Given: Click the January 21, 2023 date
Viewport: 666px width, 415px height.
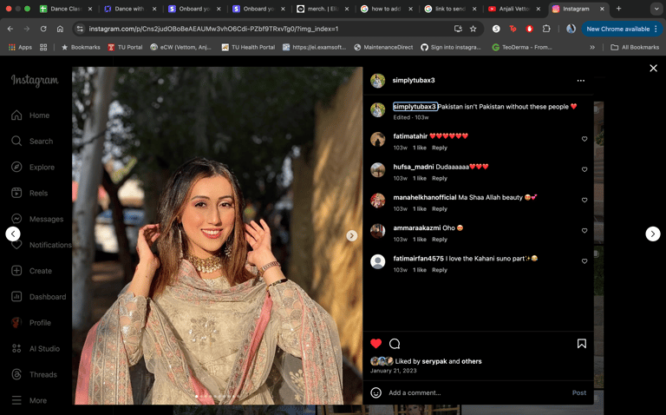Looking at the screenshot, I should click(x=394, y=371).
